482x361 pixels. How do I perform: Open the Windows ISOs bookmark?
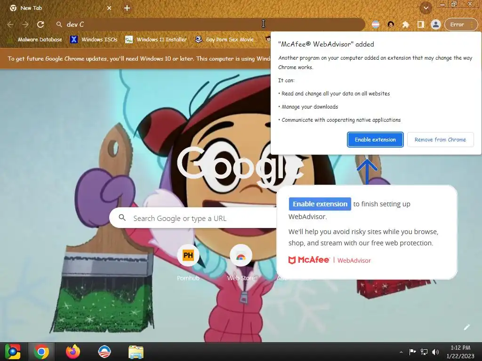(94, 39)
